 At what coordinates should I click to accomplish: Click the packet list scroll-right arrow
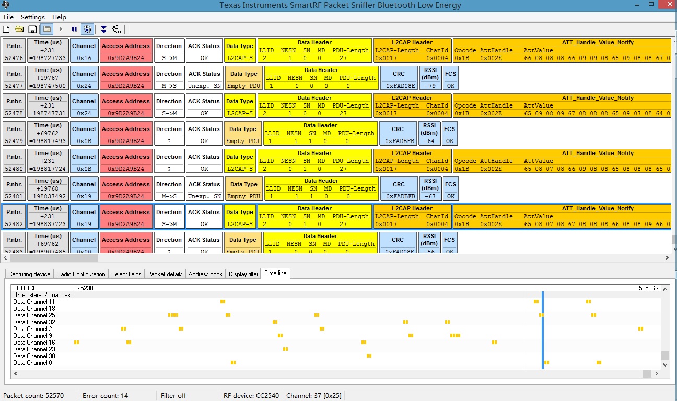pyautogui.click(x=667, y=258)
